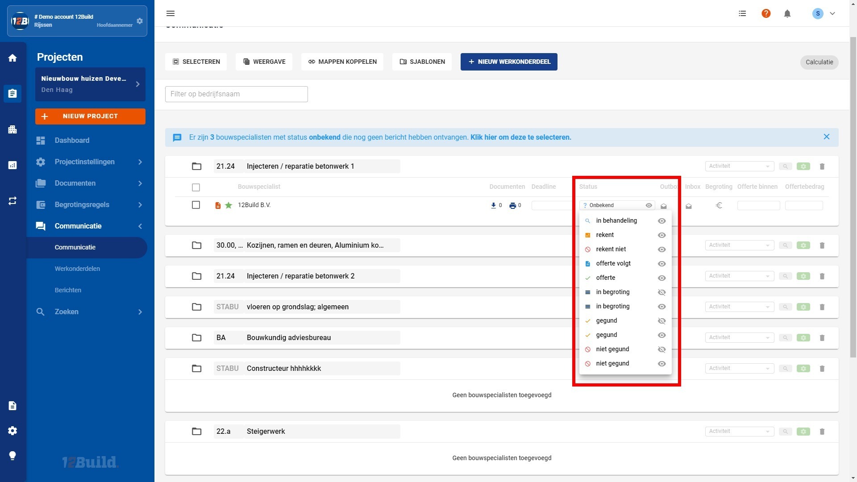Open Activiteit dropdown for Injecteren / reparatie betonwerk 1
Screen dimensions: 857x482
739,166
